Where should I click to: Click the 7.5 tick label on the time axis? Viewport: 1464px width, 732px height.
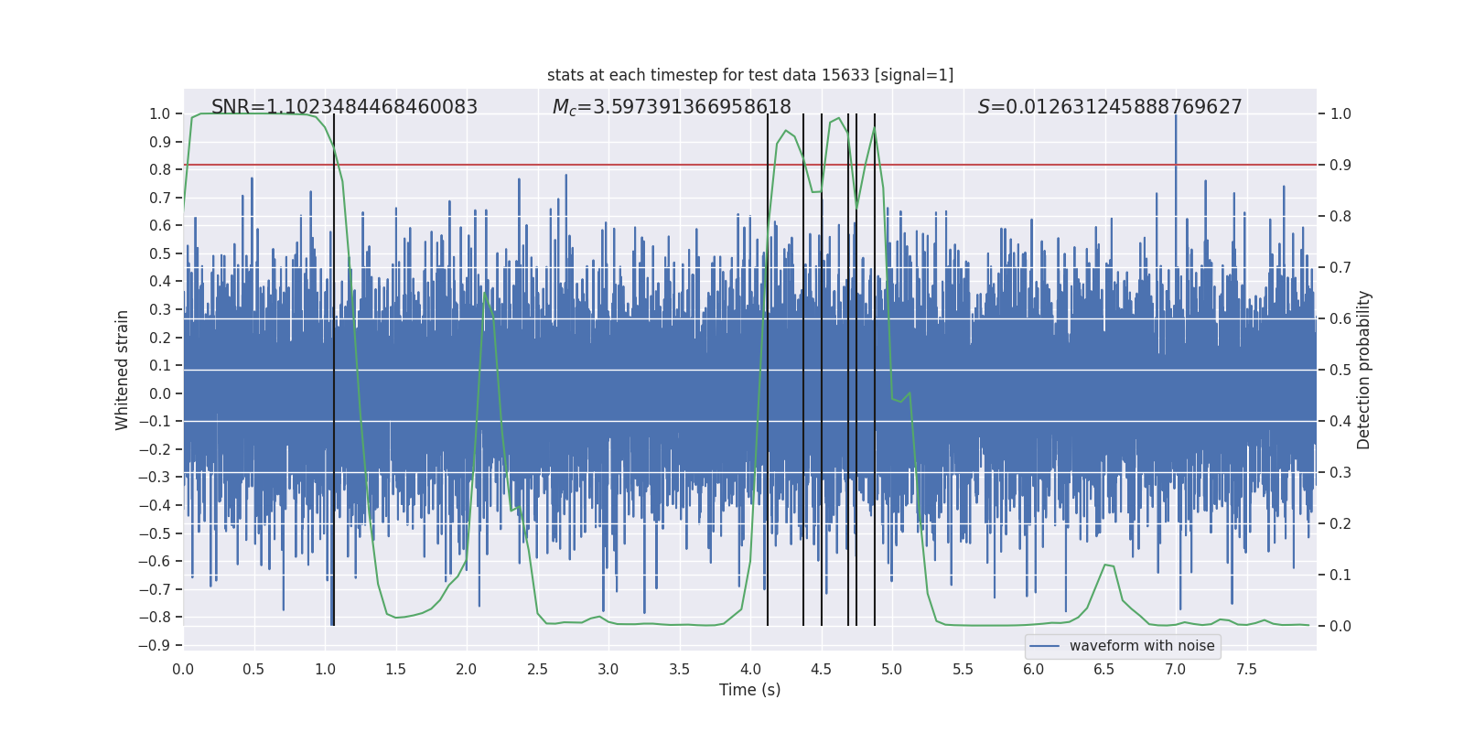coord(1246,669)
